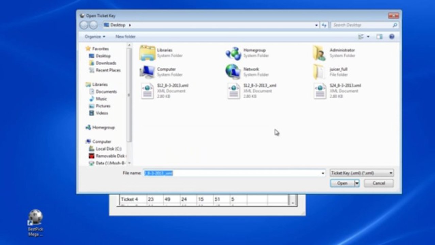
Task: Click the navigation pane scroll up arrow
Action: [129, 45]
